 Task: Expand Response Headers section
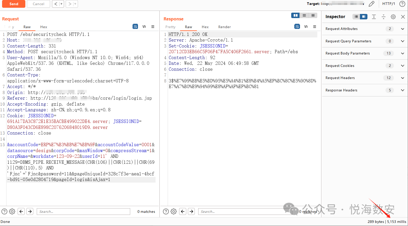click(365, 90)
